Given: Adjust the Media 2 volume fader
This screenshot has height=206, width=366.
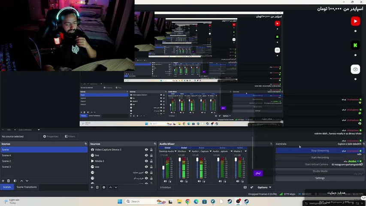Looking at the screenshot, I should point(236,160).
